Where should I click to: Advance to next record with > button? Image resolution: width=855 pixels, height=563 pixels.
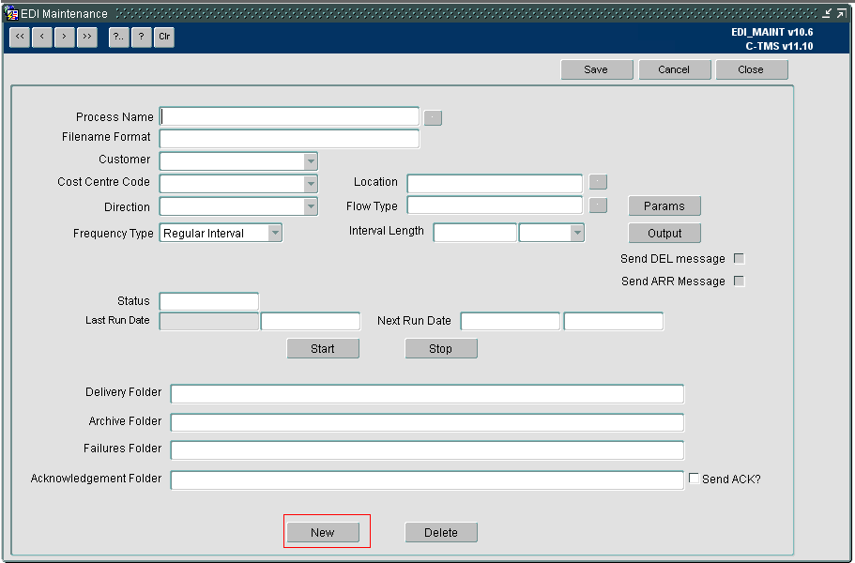65,37
